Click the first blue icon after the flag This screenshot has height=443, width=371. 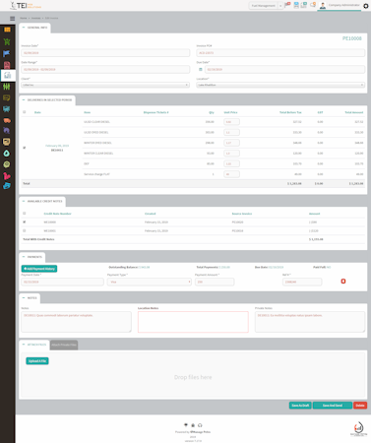296,5
